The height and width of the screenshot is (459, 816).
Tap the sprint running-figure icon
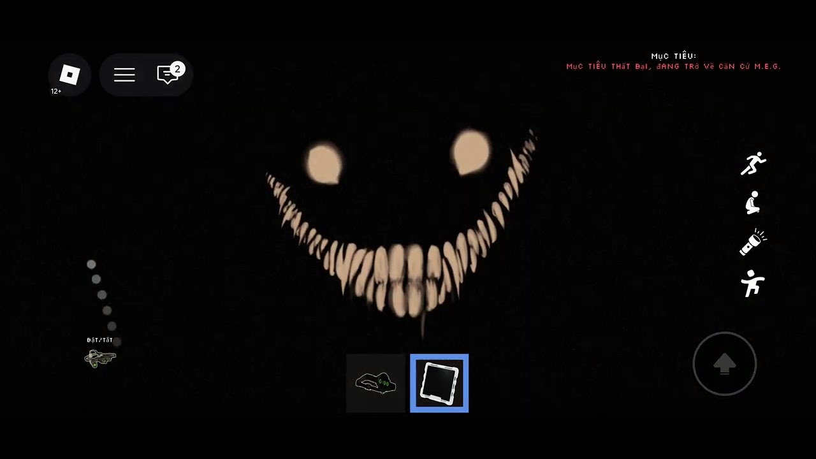pos(753,164)
